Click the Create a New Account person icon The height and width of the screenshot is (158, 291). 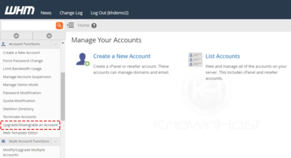click(x=83, y=60)
